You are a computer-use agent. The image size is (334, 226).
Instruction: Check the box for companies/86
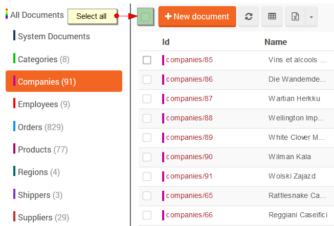(147, 80)
